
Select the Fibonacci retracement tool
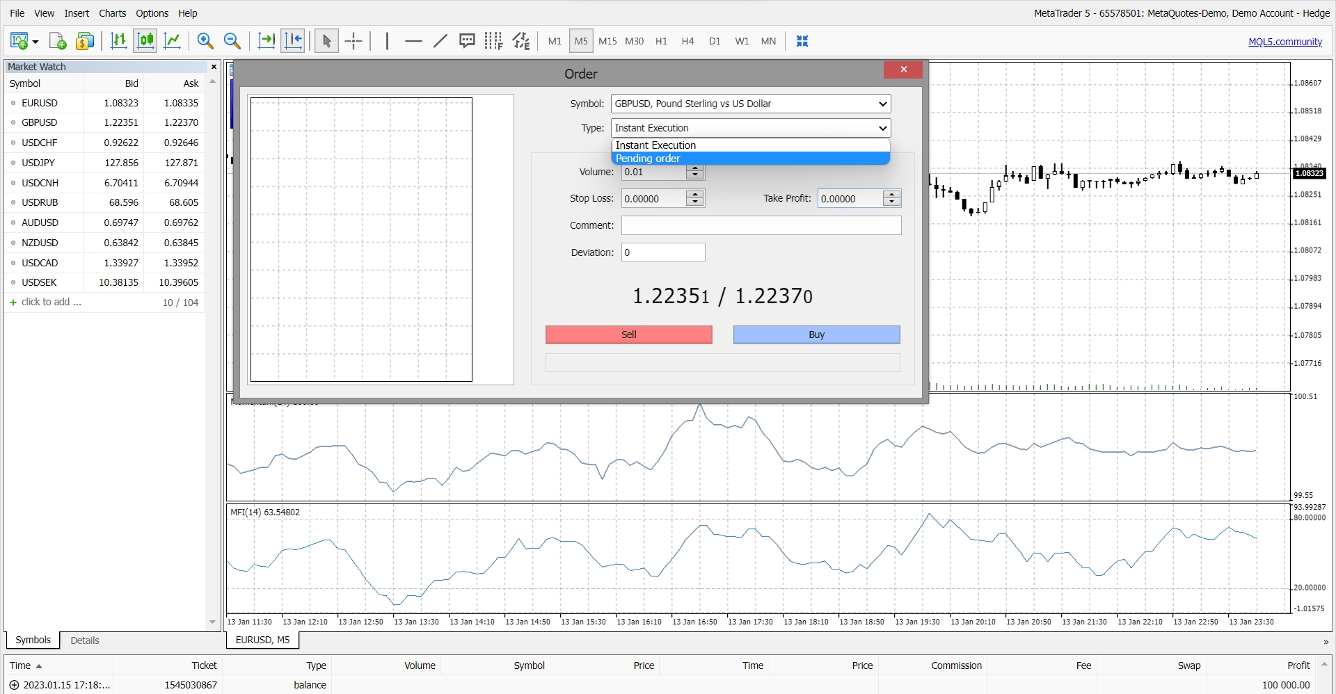(x=493, y=41)
